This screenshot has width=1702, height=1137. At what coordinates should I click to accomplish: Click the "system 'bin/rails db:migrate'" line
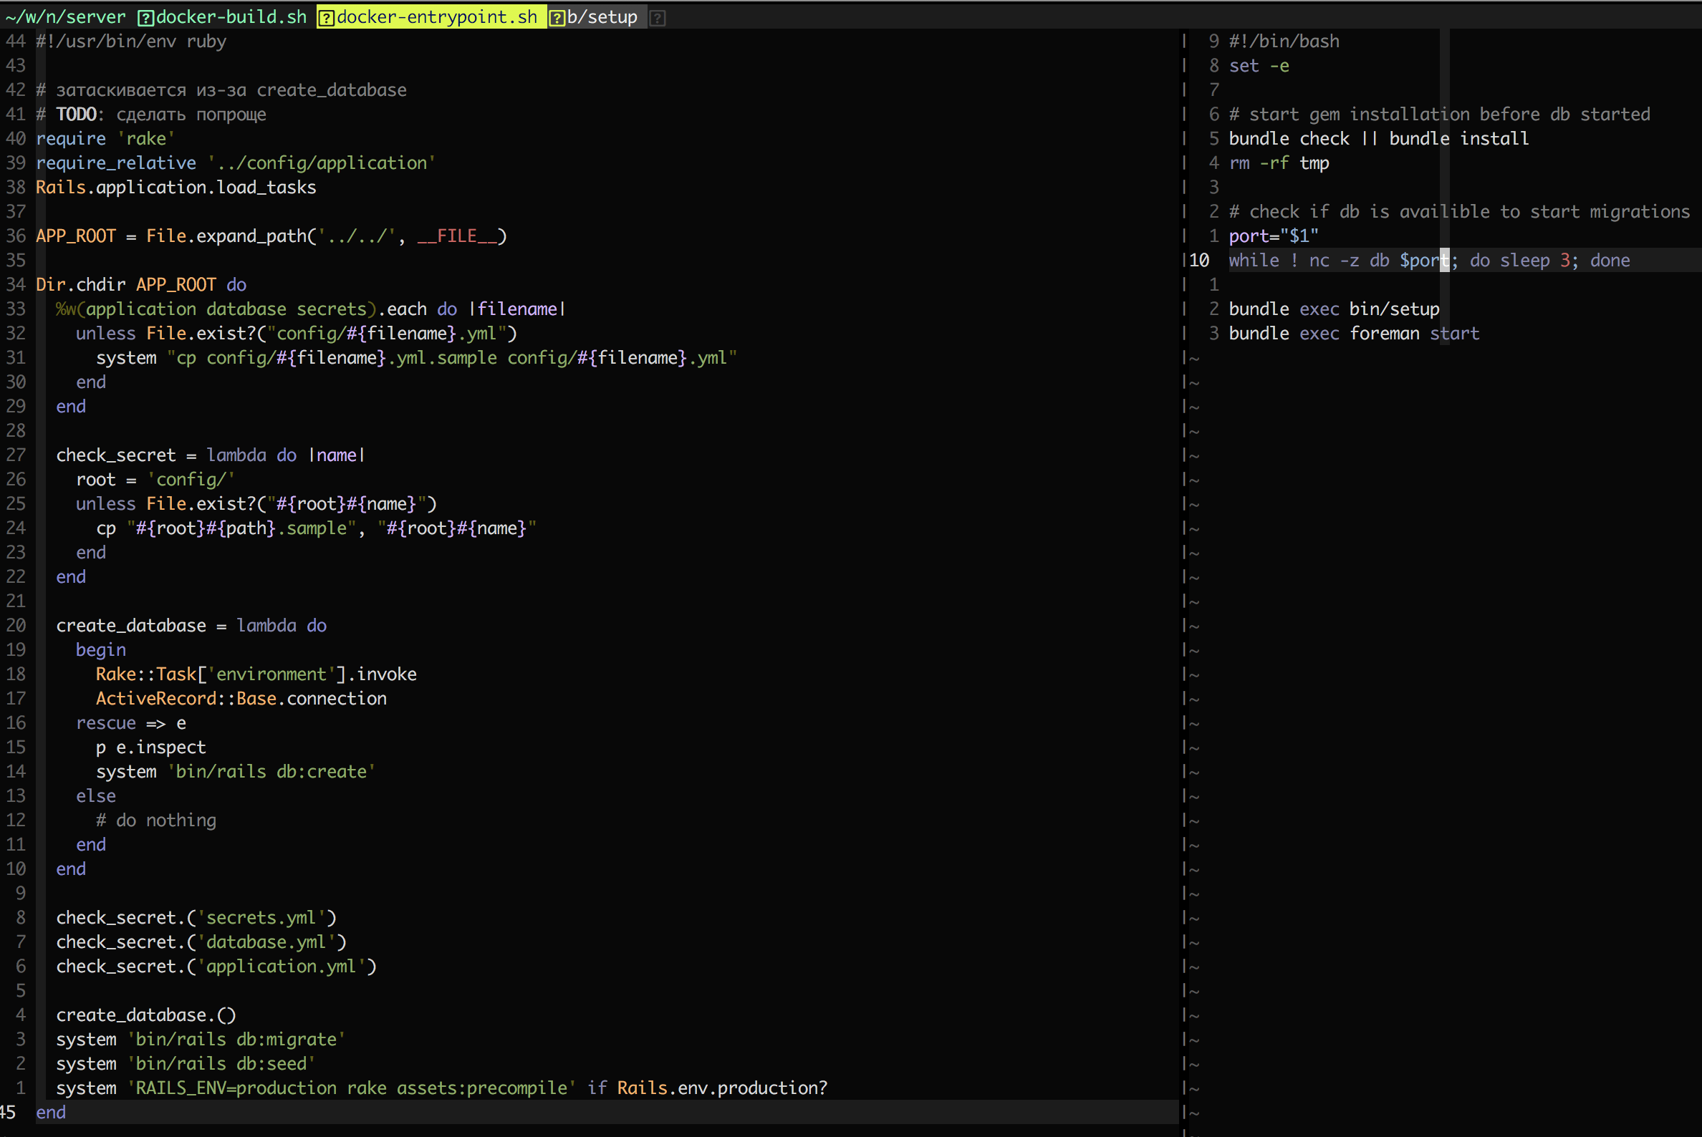pyautogui.click(x=201, y=1040)
